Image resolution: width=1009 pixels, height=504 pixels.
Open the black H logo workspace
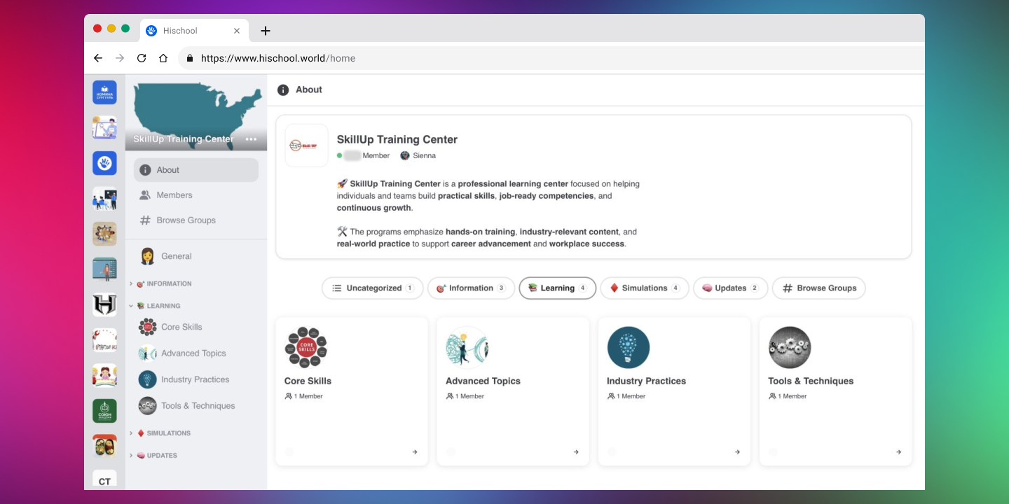[104, 304]
